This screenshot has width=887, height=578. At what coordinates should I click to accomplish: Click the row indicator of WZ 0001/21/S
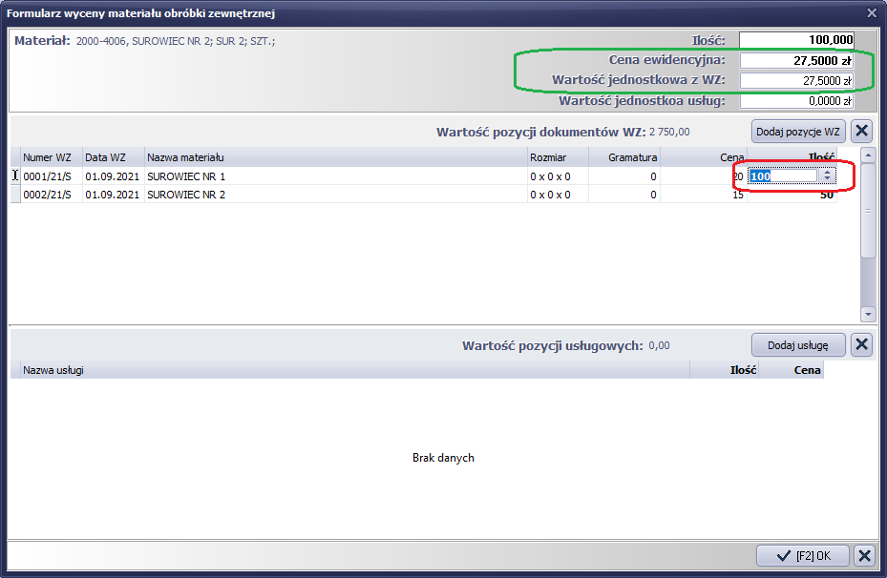pyautogui.click(x=15, y=176)
